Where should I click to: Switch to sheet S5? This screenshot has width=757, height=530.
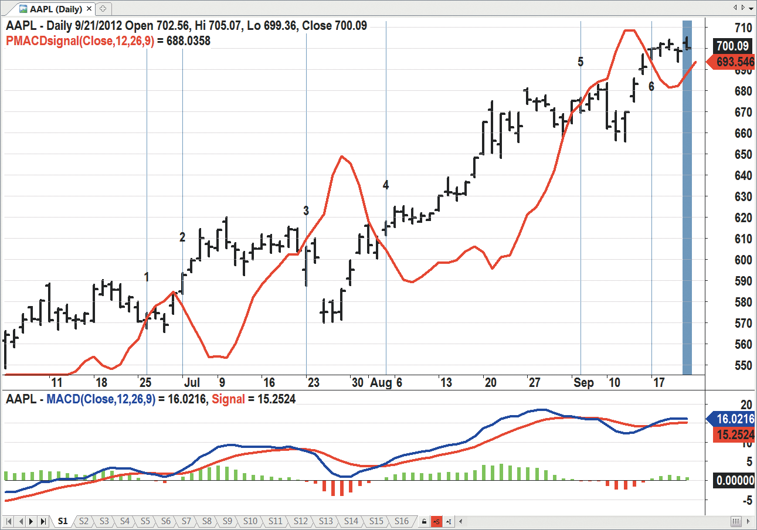(145, 521)
